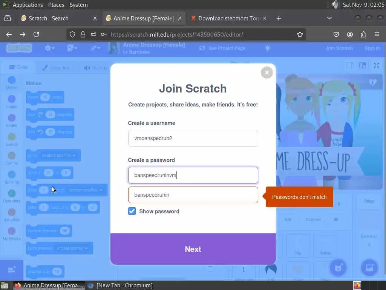The image size is (386, 290).
Task: Open Pocket save icon
Action: [x=336, y=34]
